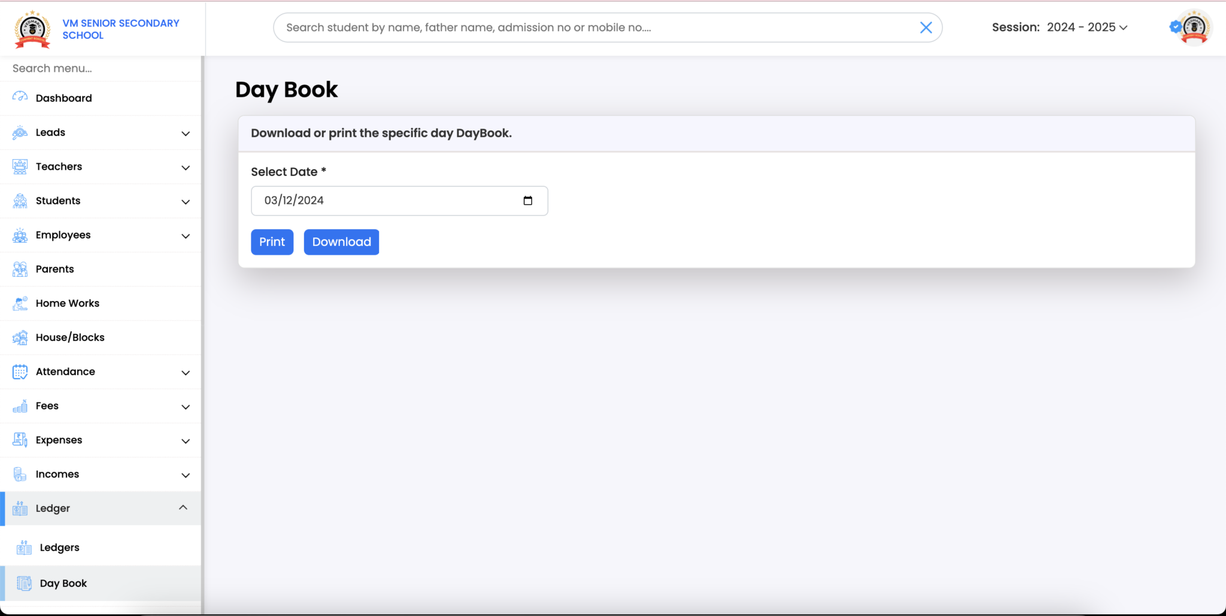The image size is (1226, 616).
Task: Click the Home Works icon
Action: [19, 303]
